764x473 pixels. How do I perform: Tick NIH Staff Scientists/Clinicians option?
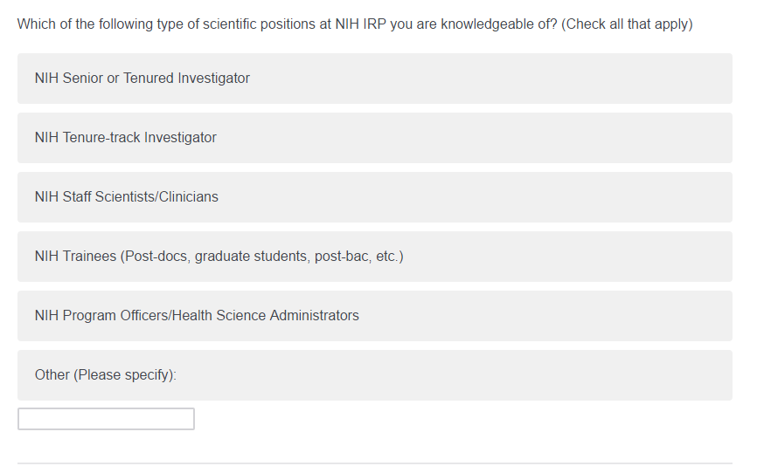pos(374,197)
